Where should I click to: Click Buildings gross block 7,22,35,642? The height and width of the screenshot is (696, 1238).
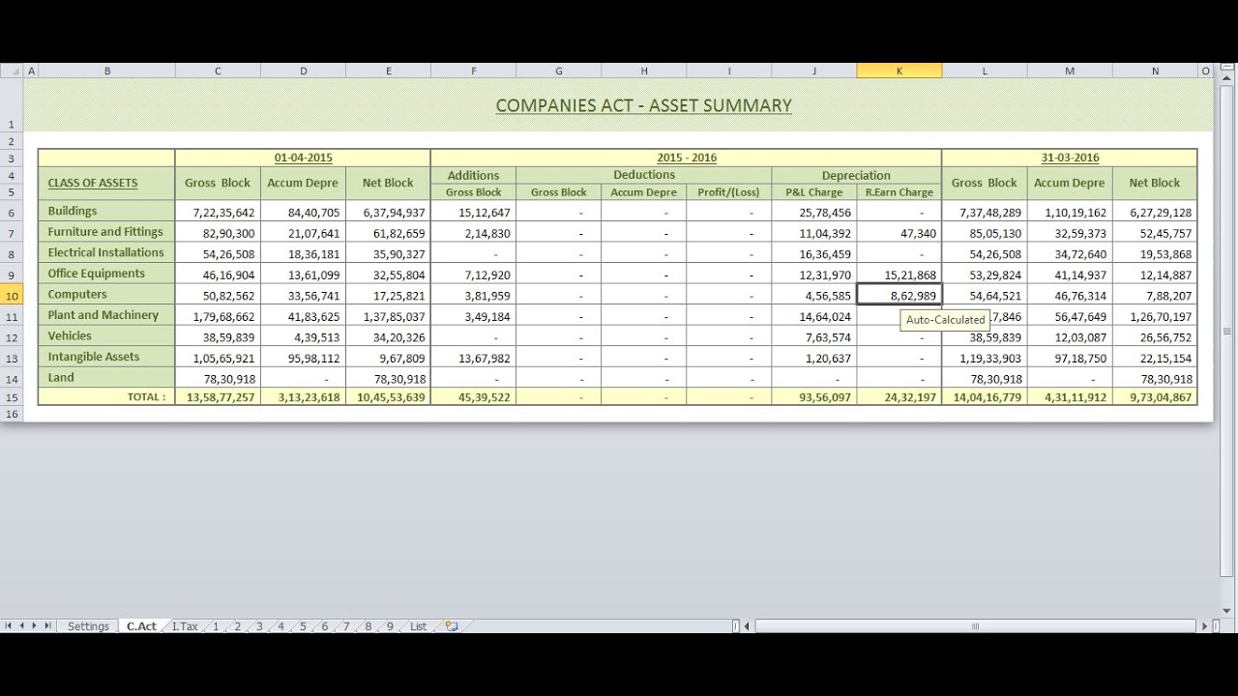tap(218, 213)
